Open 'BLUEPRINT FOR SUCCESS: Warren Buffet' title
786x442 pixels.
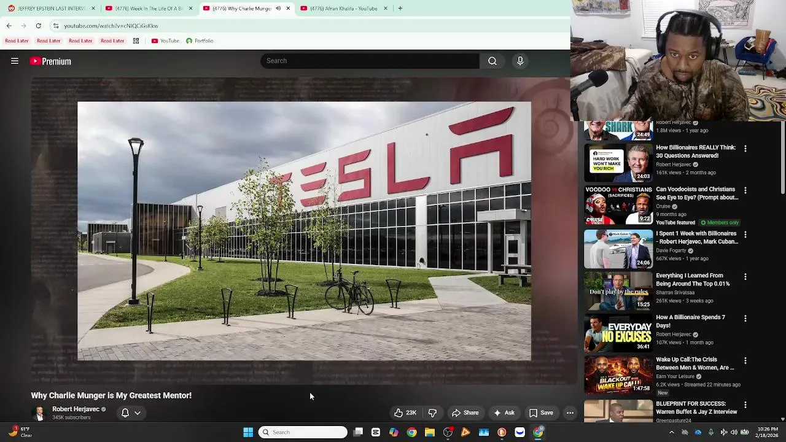(x=696, y=408)
